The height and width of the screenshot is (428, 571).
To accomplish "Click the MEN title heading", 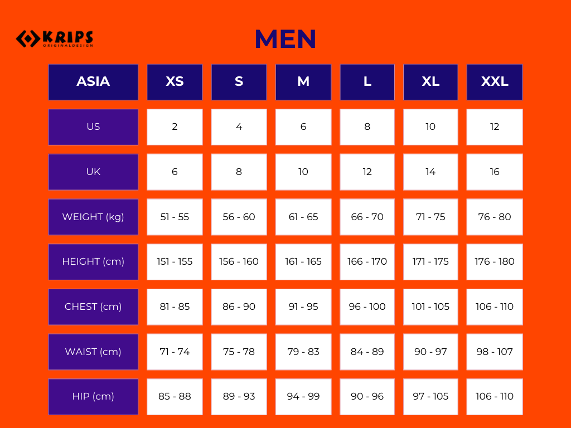I will [285, 40].
